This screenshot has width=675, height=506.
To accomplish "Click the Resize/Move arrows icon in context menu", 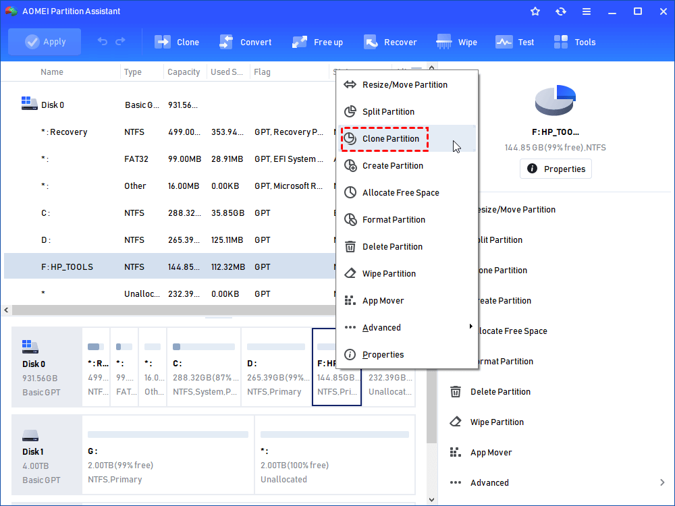I will pyautogui.click(x=350, y=84).
